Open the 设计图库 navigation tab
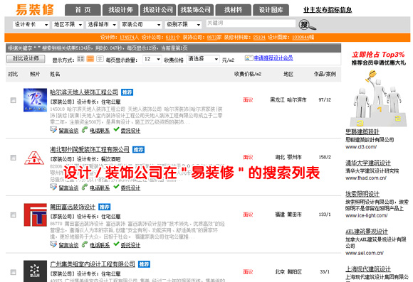Viewport: 413px width, 282px height. [271, 10]
